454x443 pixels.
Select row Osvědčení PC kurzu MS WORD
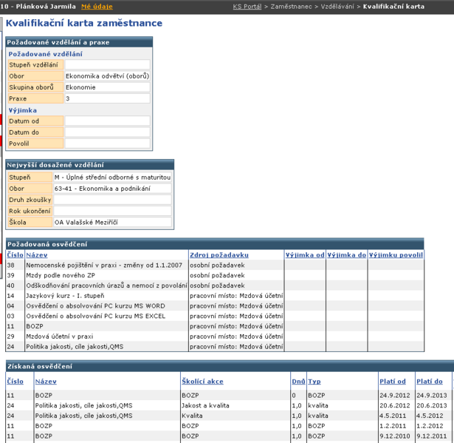click(215, 305)
